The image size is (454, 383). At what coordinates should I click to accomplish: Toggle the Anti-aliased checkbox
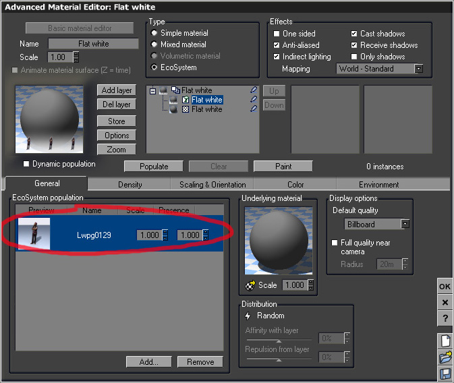click(277, 45)
